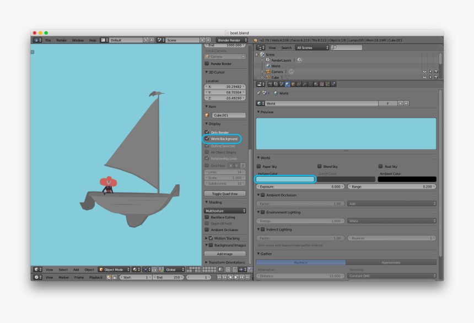Select the Physics properties tab icon
Image resolution: width=474 pixels, height=323 pixels.
click(x=332, y=84)
